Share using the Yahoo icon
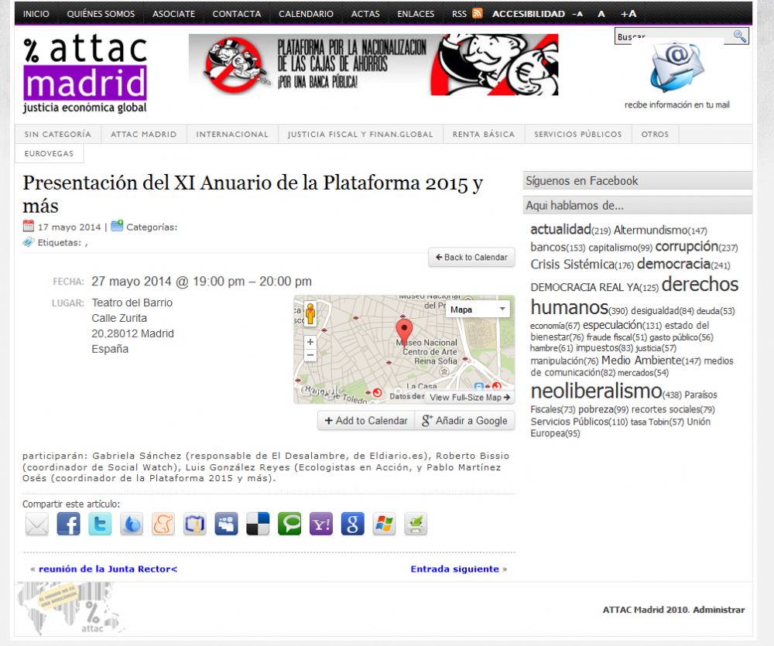This screenshot has width=774, height=646. click(321, 524)
